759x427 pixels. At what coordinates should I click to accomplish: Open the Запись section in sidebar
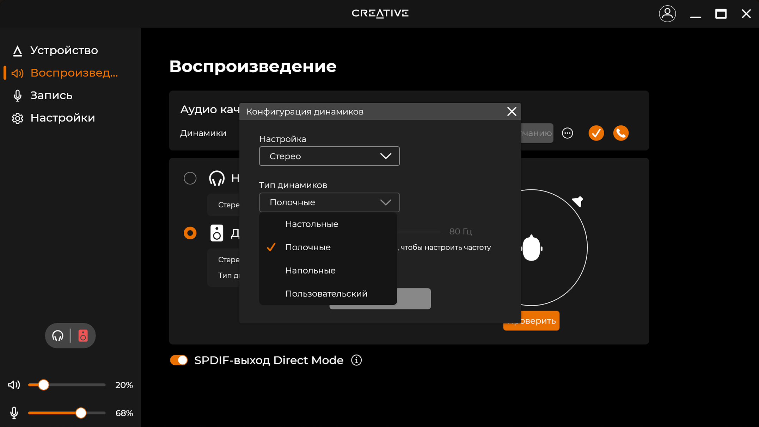tap(51, 95)
